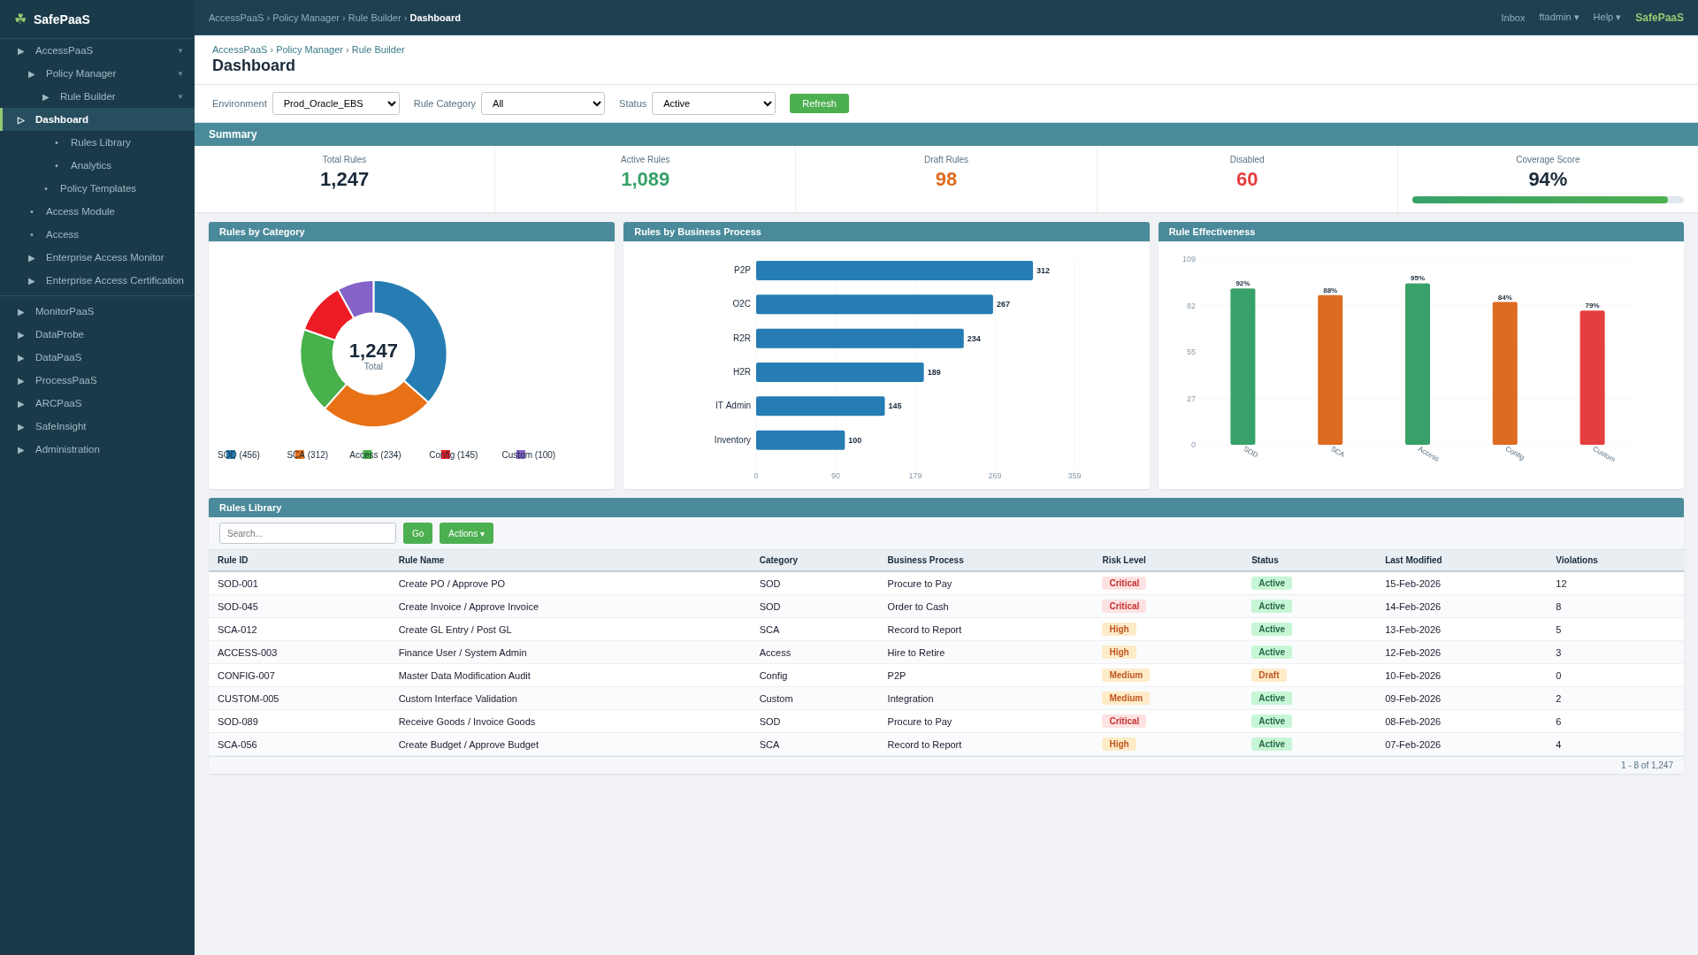The image size is (1698, 955).
Task: Click Policy Manager breadcrumb link under header
Action: [x=309, y=50]
